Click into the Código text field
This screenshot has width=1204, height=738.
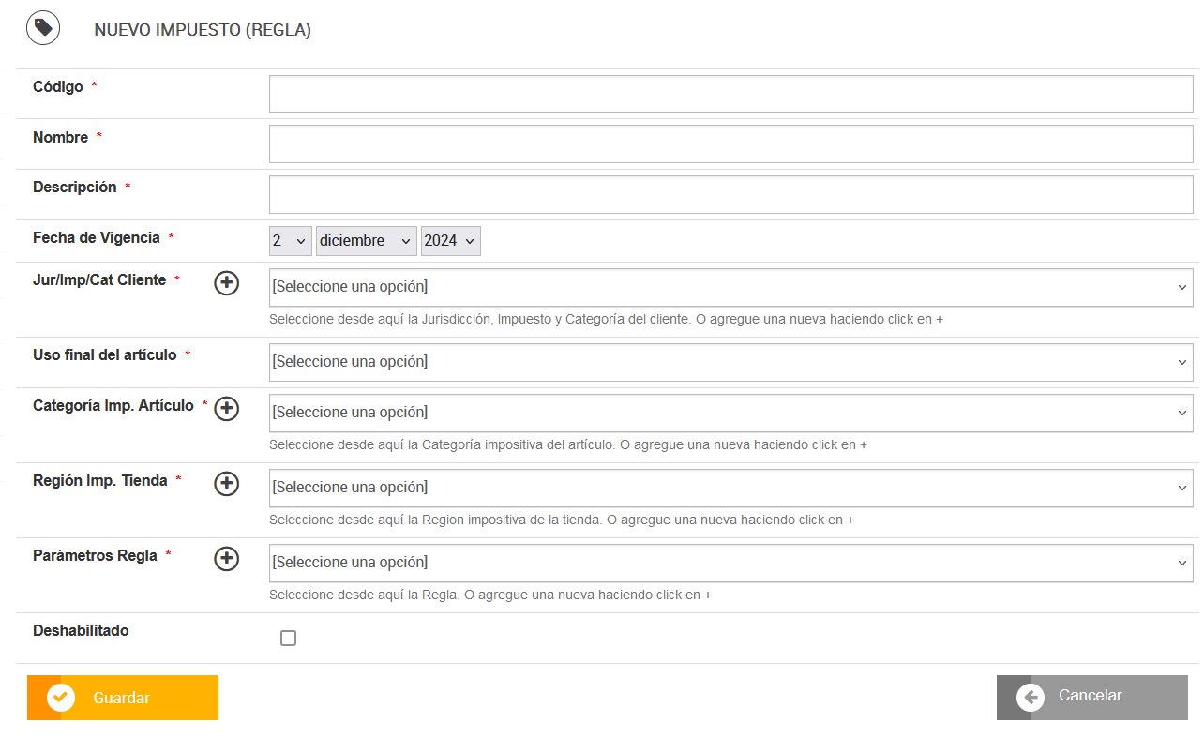tap(730, 94)
